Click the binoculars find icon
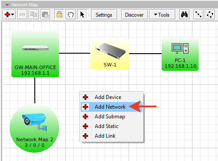218x161 pixels. click(x=184, y=15)
